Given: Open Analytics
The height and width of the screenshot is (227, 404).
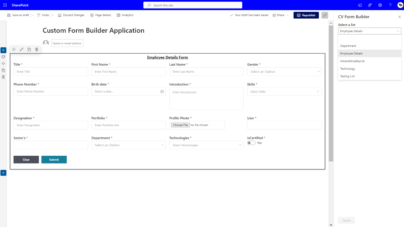Looking at the screenshot, I should 125,15.
